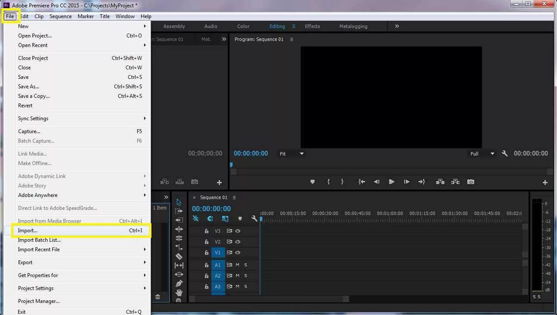Toggle timeline Snap magnet icon
Screen dimensions: 557x315
tap(210, 219)
